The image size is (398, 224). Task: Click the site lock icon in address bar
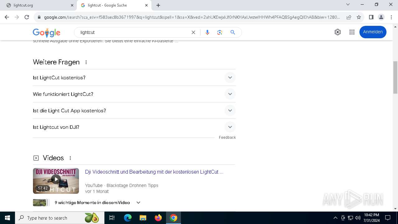coord(39,17)
